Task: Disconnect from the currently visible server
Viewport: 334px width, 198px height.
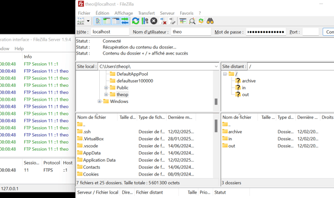Action: click(x=163, y=21)
